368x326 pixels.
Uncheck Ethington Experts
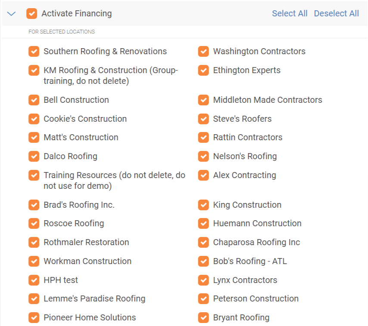pyautogui.click(x=203, y=71)
